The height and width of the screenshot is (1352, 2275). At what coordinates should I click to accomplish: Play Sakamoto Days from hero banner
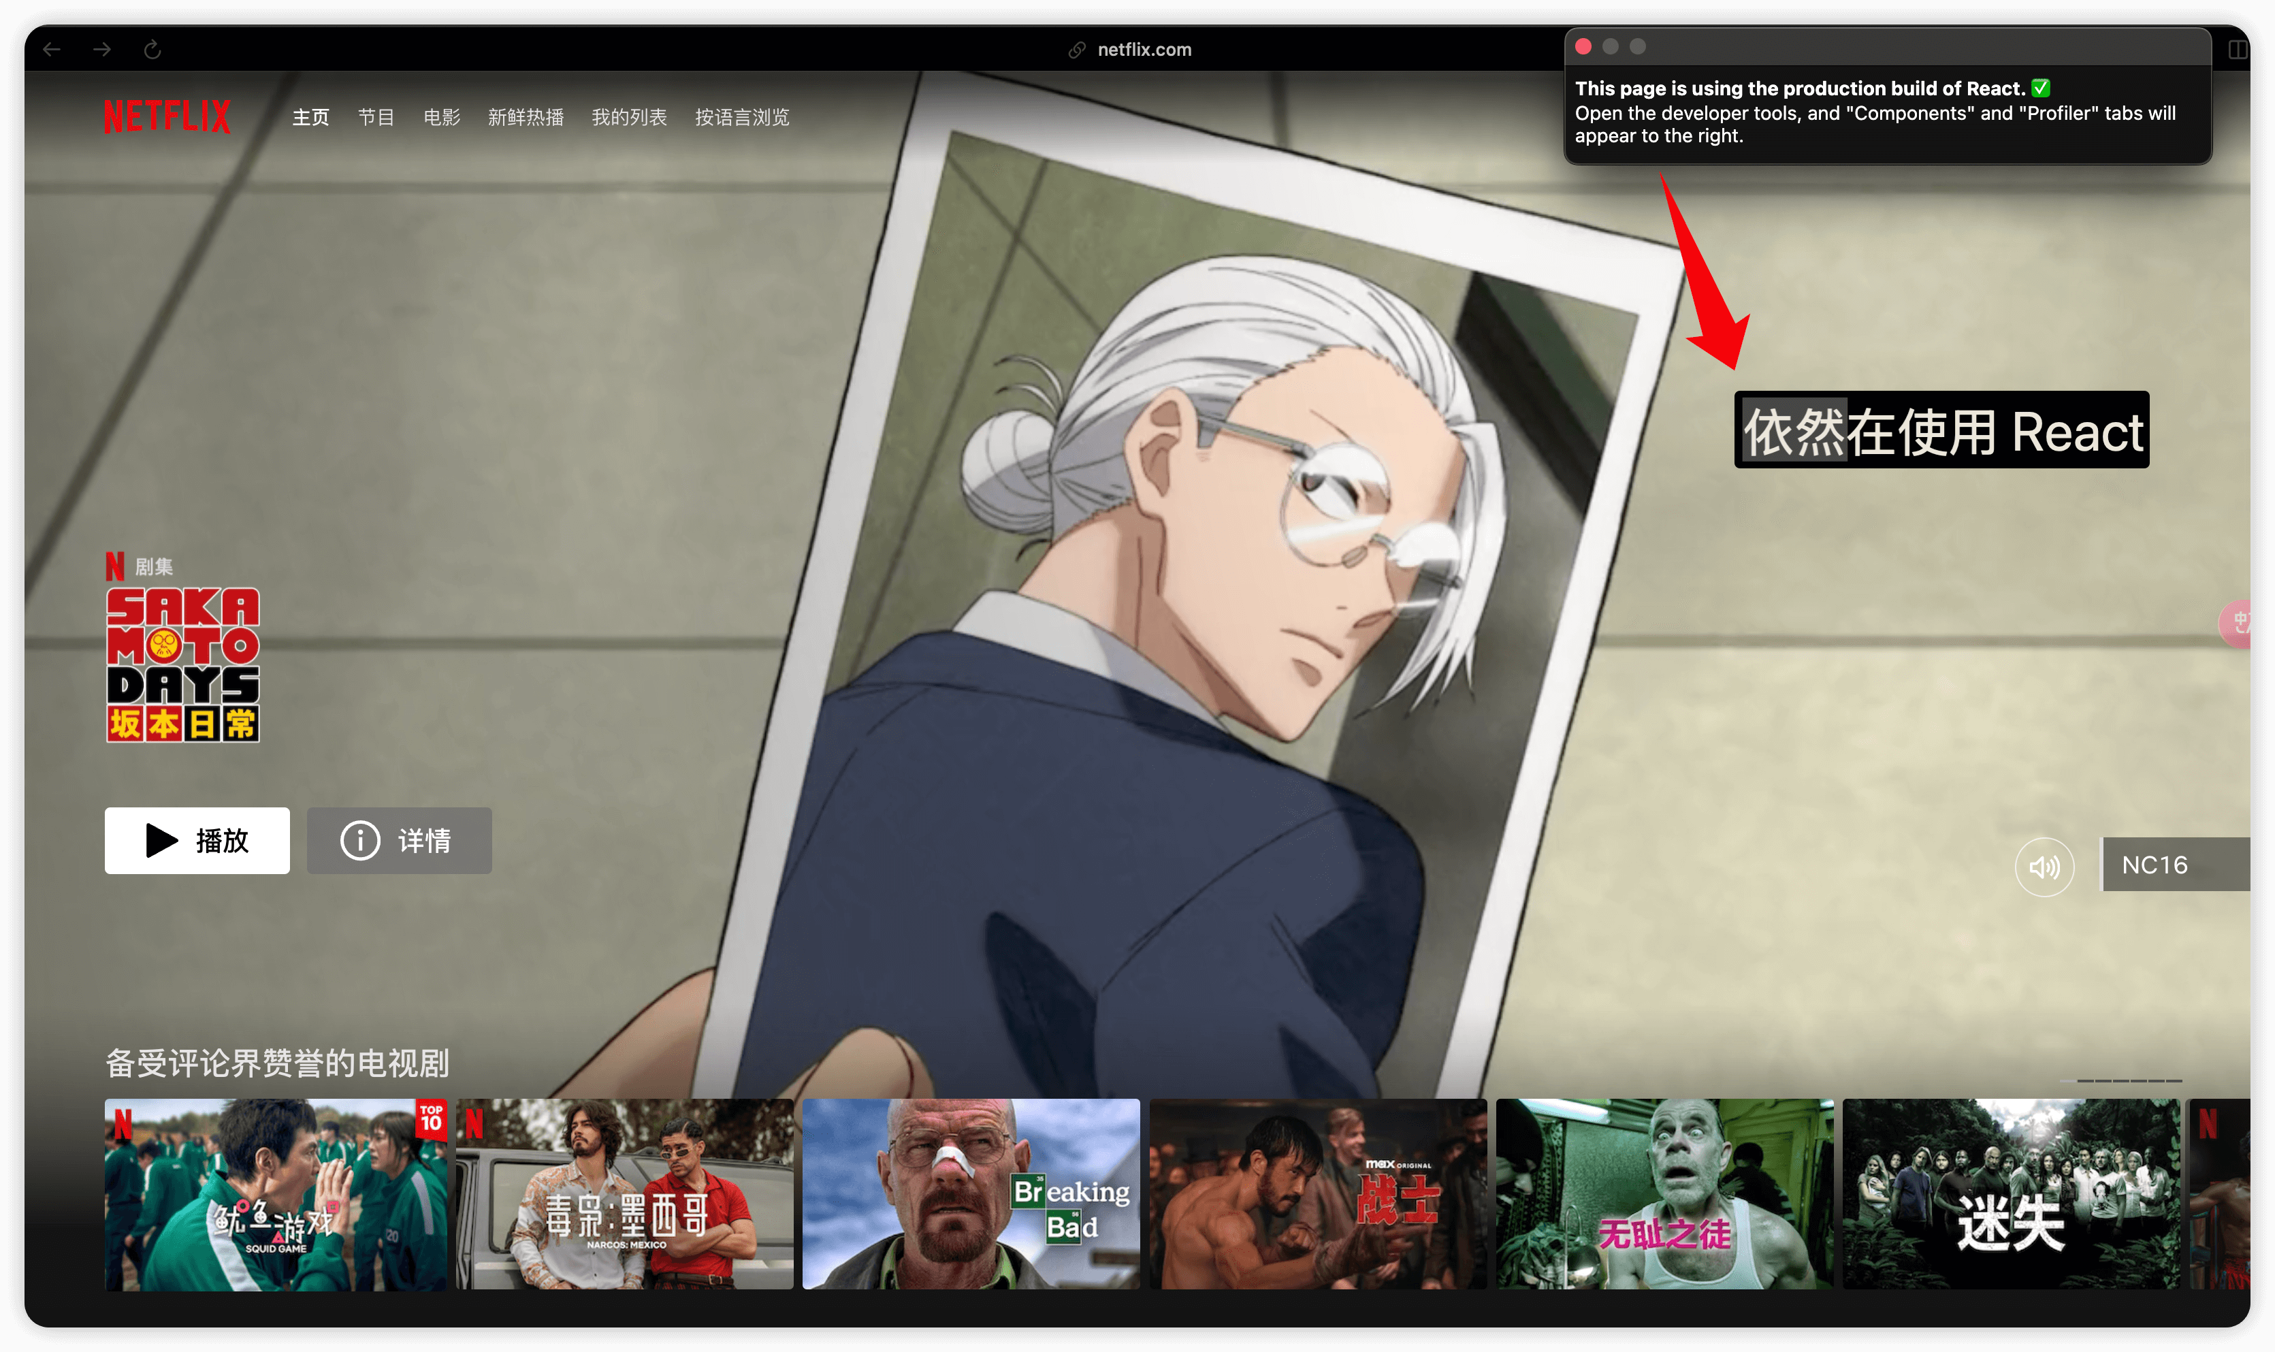tap(195, 840)
